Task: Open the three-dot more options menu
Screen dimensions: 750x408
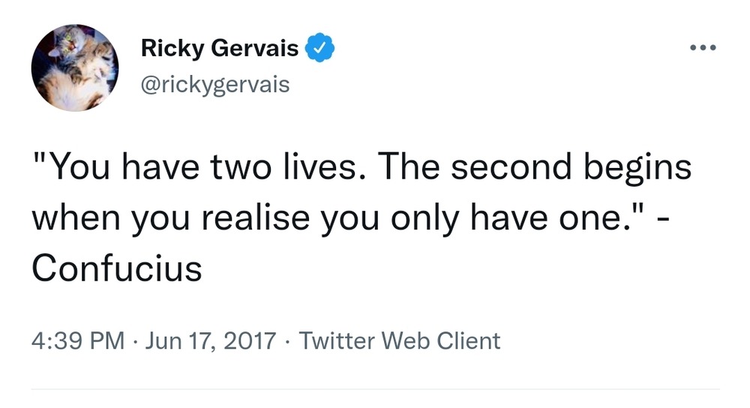Action: pos(703,49)
